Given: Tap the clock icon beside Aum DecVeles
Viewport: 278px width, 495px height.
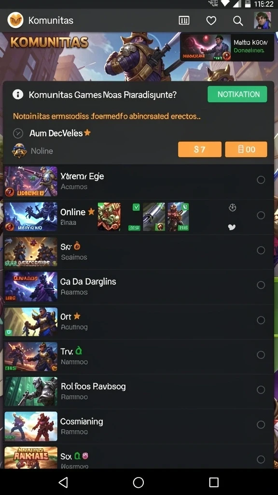Looking at the screenshot, I should tap(18, 133).
